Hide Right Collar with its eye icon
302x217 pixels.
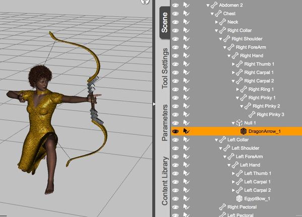[175, 30]
